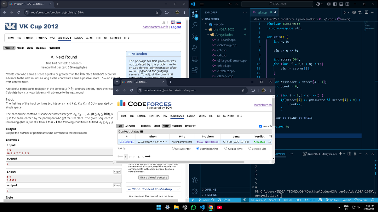
Task: Click the zoom magnifier in status bar
Action: point(245,200)
